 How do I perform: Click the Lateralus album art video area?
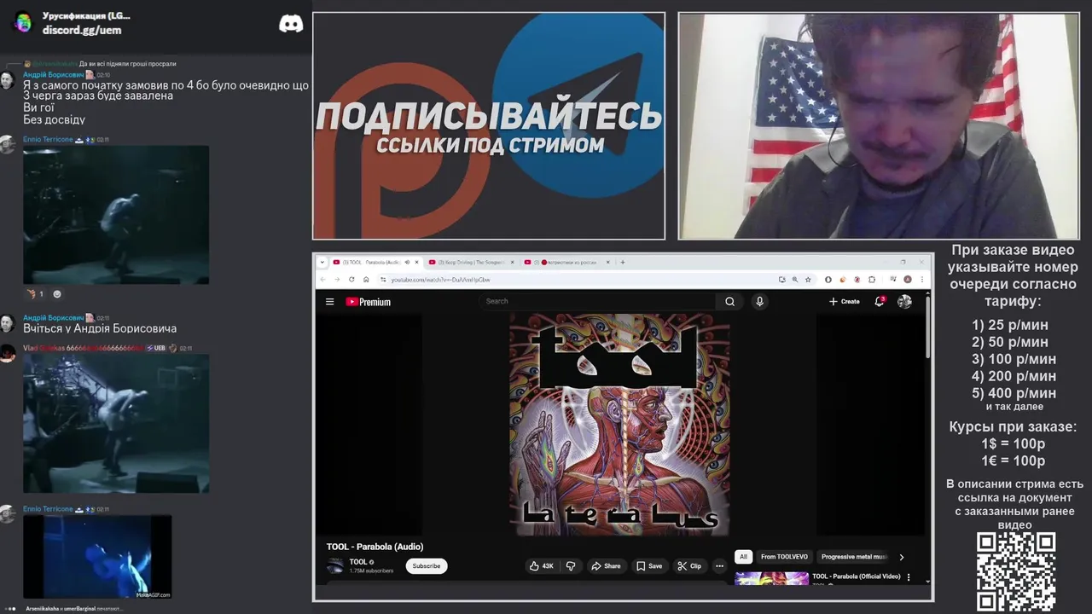619,425
